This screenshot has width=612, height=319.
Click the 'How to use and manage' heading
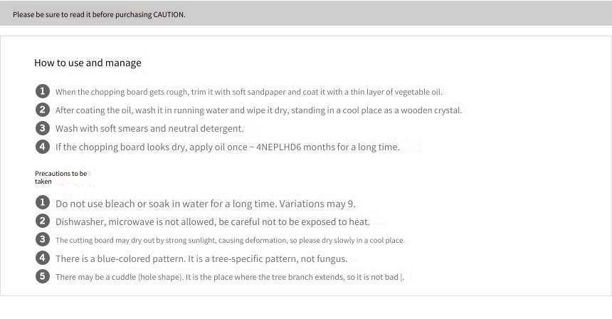(x=88, y=63)
